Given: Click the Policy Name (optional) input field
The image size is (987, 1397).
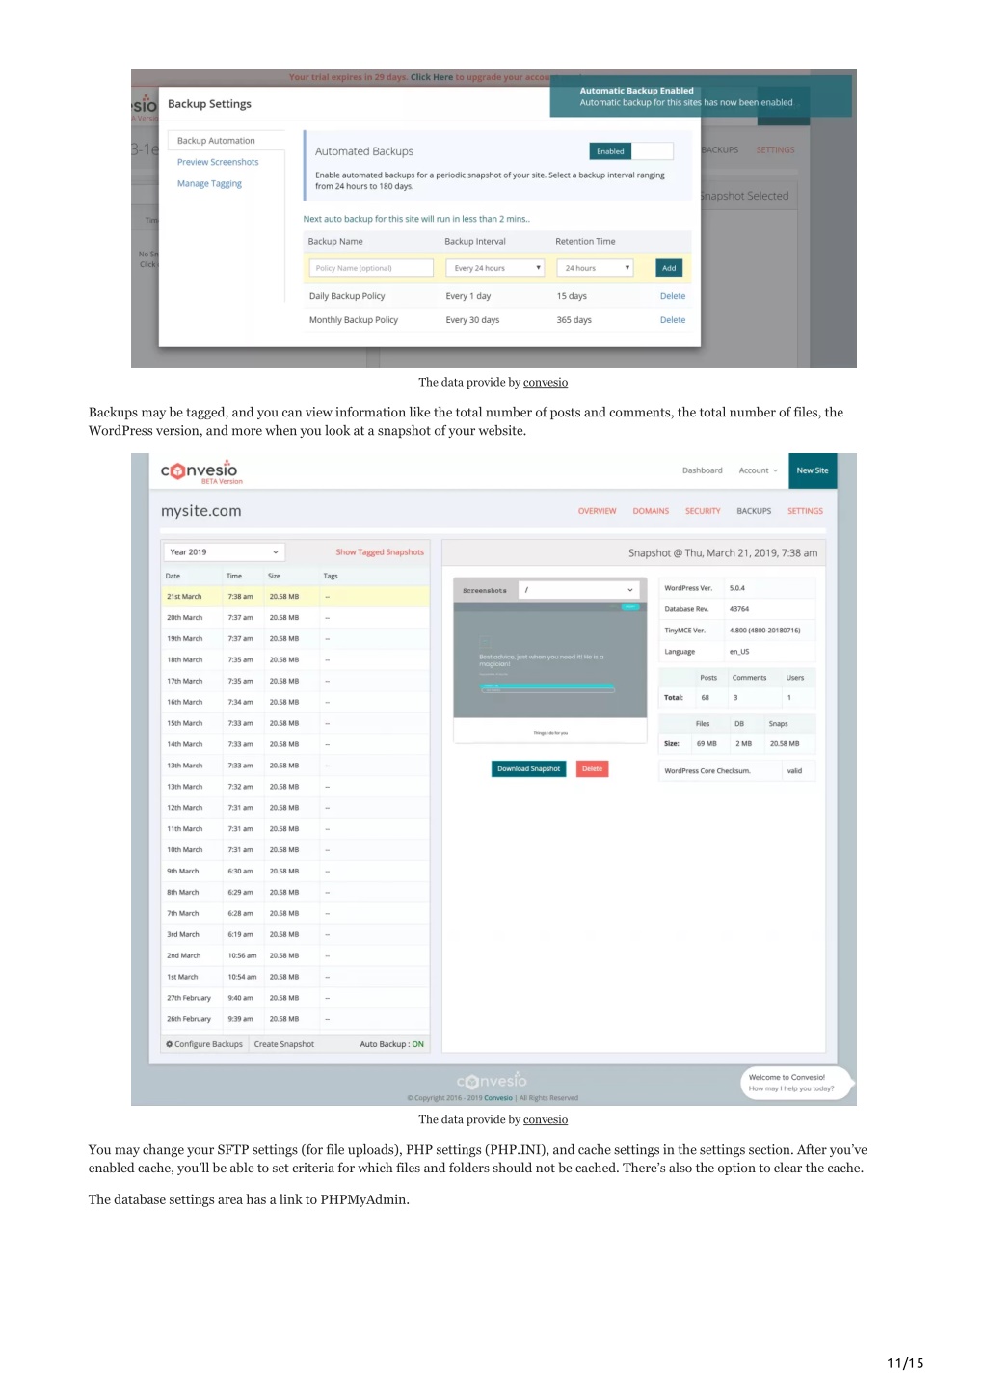Looking at the screenshot, I should point(371,268).
